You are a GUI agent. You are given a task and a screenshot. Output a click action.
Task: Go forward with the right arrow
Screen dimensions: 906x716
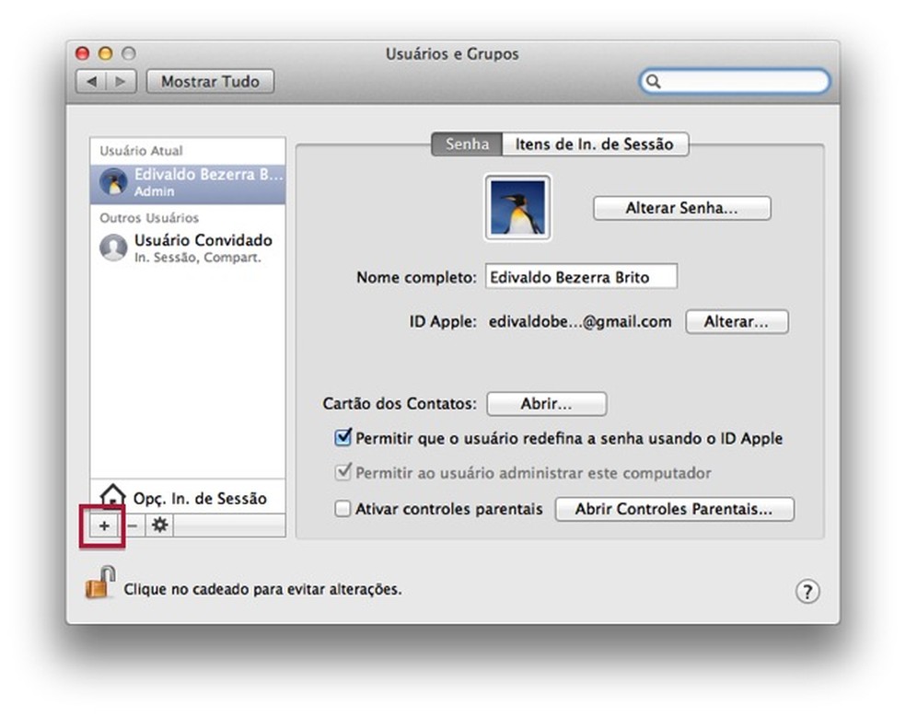pyautogui.click(x=122, y=81)
